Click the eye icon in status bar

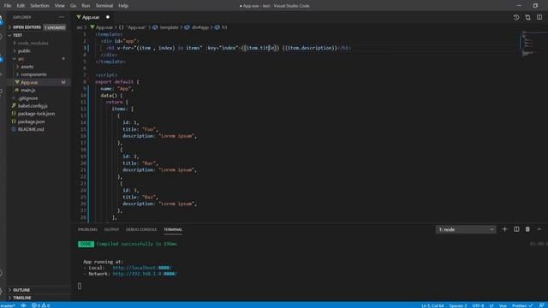[23, 305]
